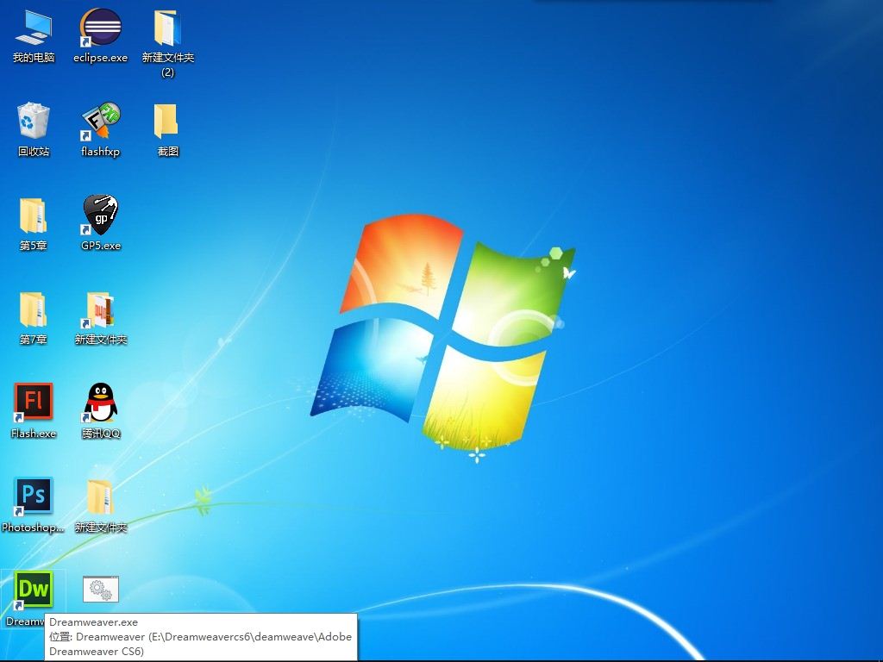This screenshot has width=883, height=662.
Task: Select the eclipse.exe shortcut icon
Action: 100,27
